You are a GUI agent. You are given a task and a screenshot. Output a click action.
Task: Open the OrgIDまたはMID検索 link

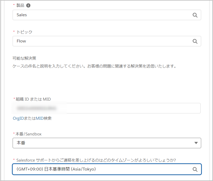tap(32, 118)
